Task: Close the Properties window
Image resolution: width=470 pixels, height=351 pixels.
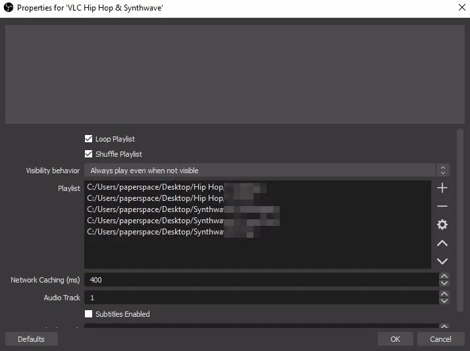Action: [x=462, y=7]
